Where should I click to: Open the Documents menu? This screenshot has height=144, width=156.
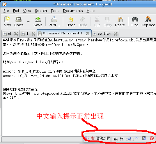pos(73,11)
